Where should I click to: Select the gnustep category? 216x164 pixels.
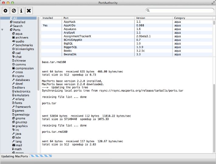(19, 122)
